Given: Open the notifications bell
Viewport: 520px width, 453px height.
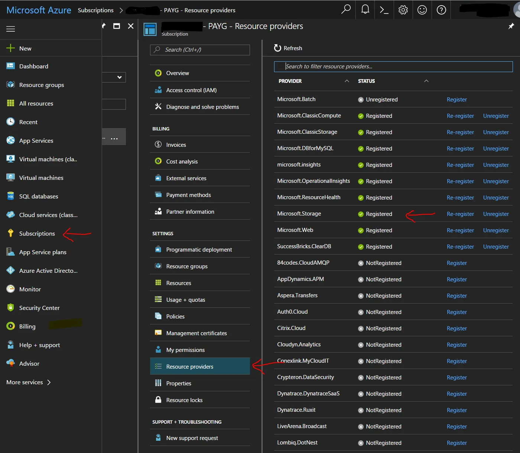Looking at the screenshot, I should 365,9.
